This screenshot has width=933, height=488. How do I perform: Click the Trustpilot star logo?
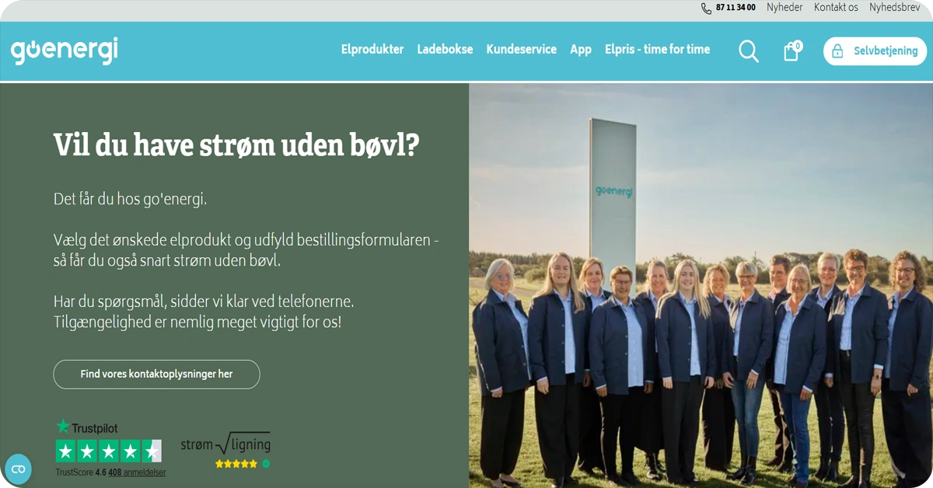(x=86, y=427)
